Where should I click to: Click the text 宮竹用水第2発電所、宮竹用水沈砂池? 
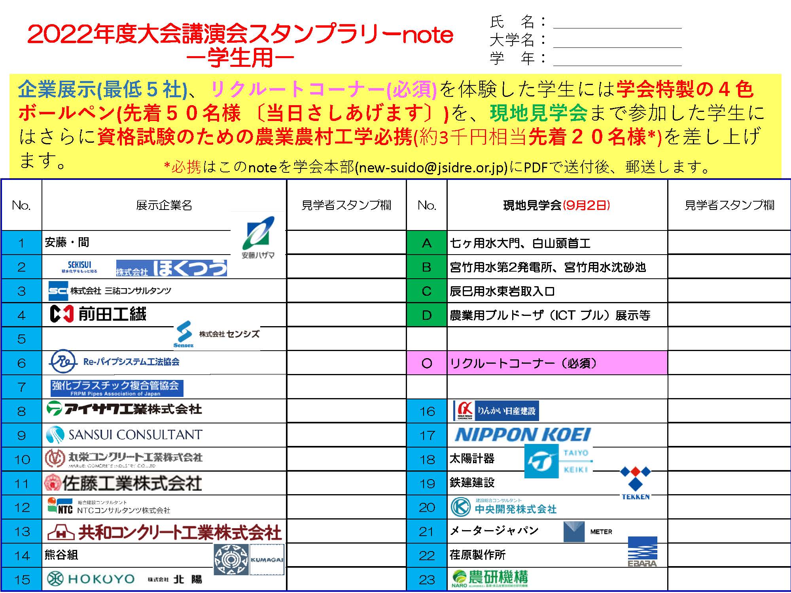point(548,267)
